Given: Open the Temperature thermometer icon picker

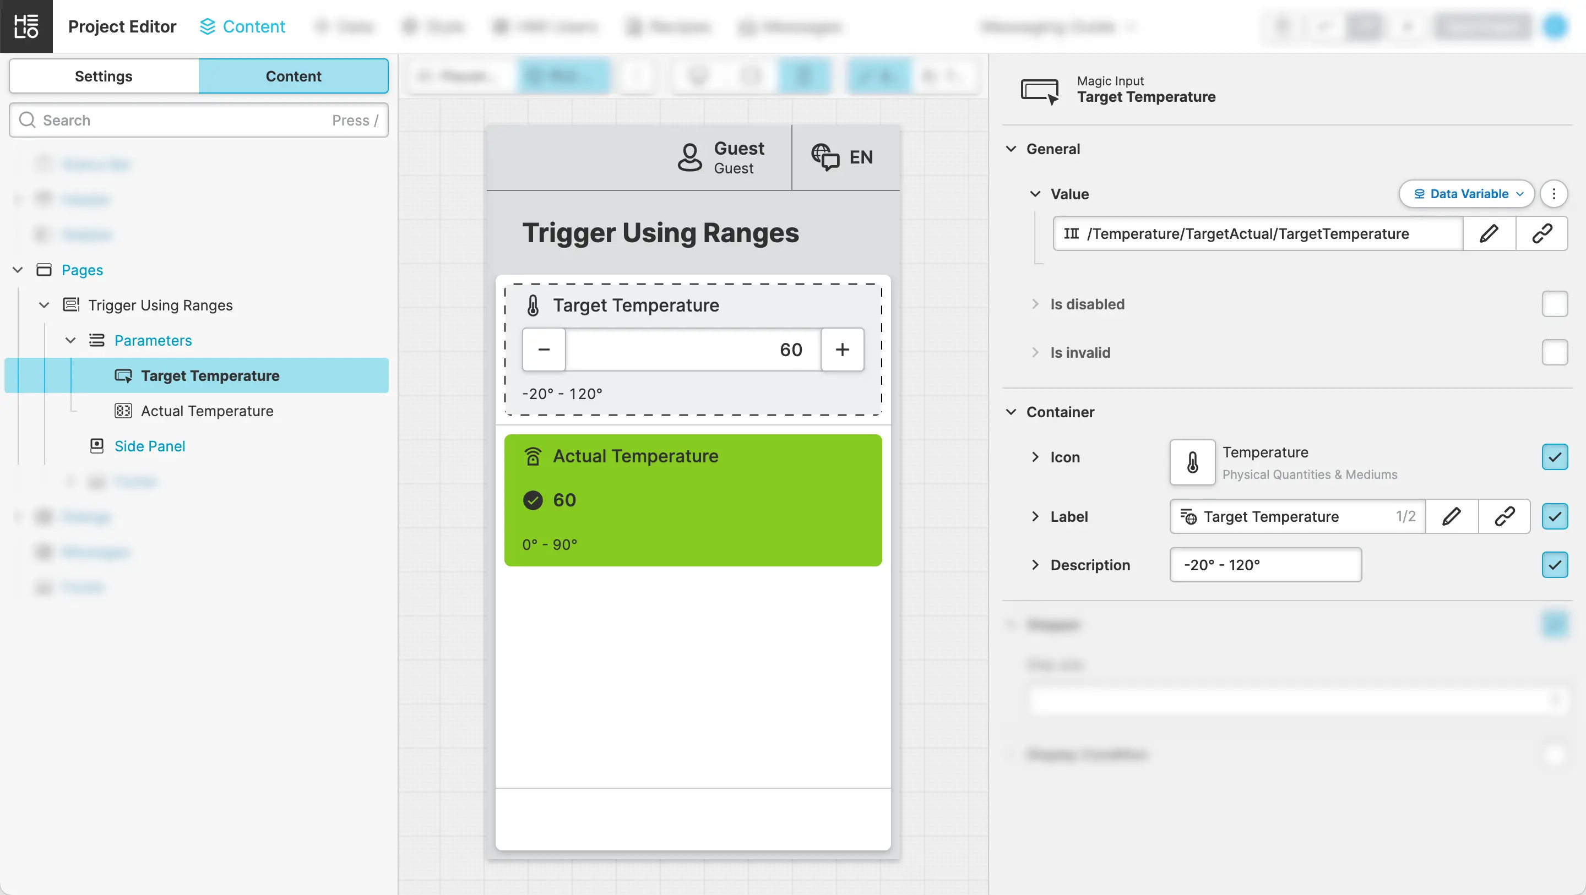Looking at the screenshot, I should 1192,462.
